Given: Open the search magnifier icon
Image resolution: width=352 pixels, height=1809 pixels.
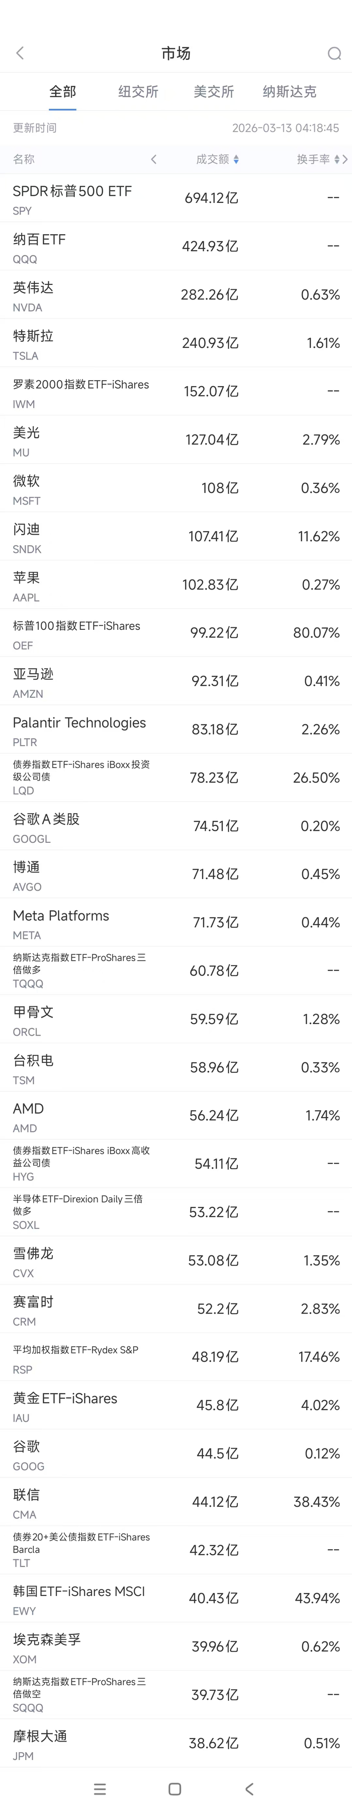Looking at the screenshot, I should pos(334,53).
